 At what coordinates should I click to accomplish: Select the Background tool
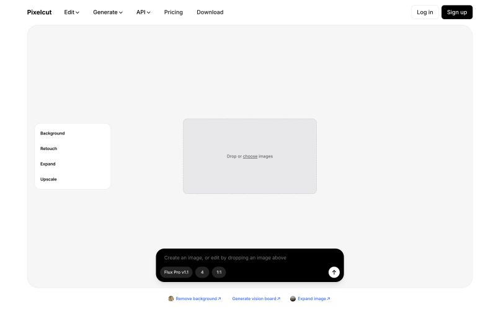(x=53, y=133)
